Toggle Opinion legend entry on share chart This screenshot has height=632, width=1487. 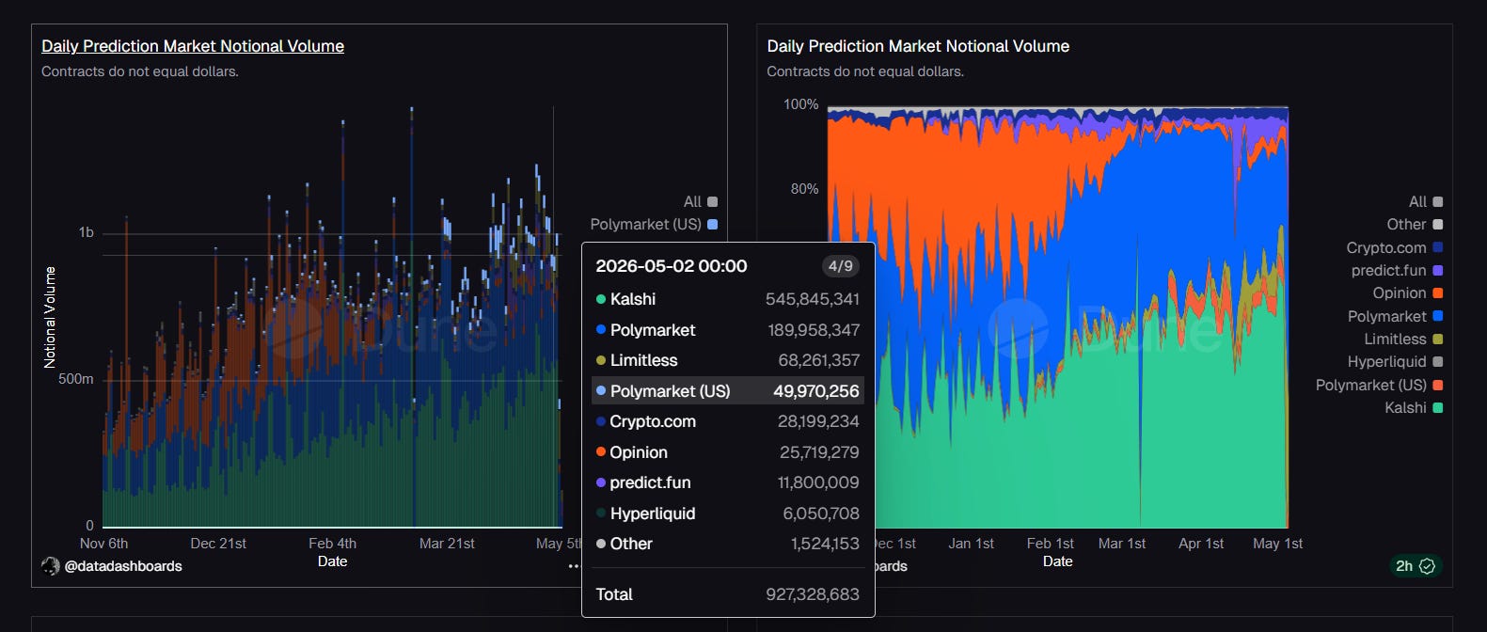point(1408,293)
